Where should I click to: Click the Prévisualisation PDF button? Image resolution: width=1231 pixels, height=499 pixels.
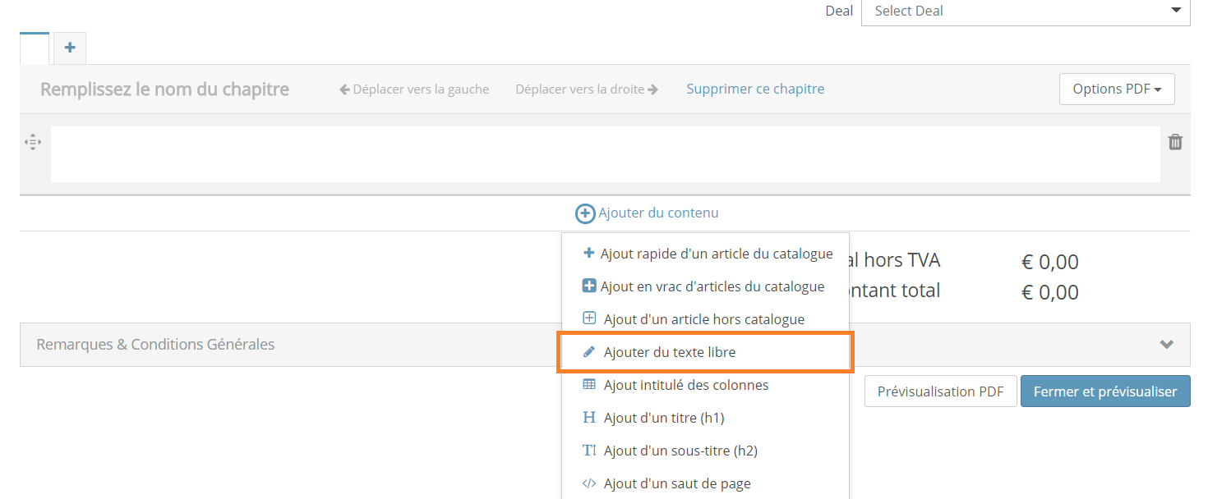pos(941,391)
